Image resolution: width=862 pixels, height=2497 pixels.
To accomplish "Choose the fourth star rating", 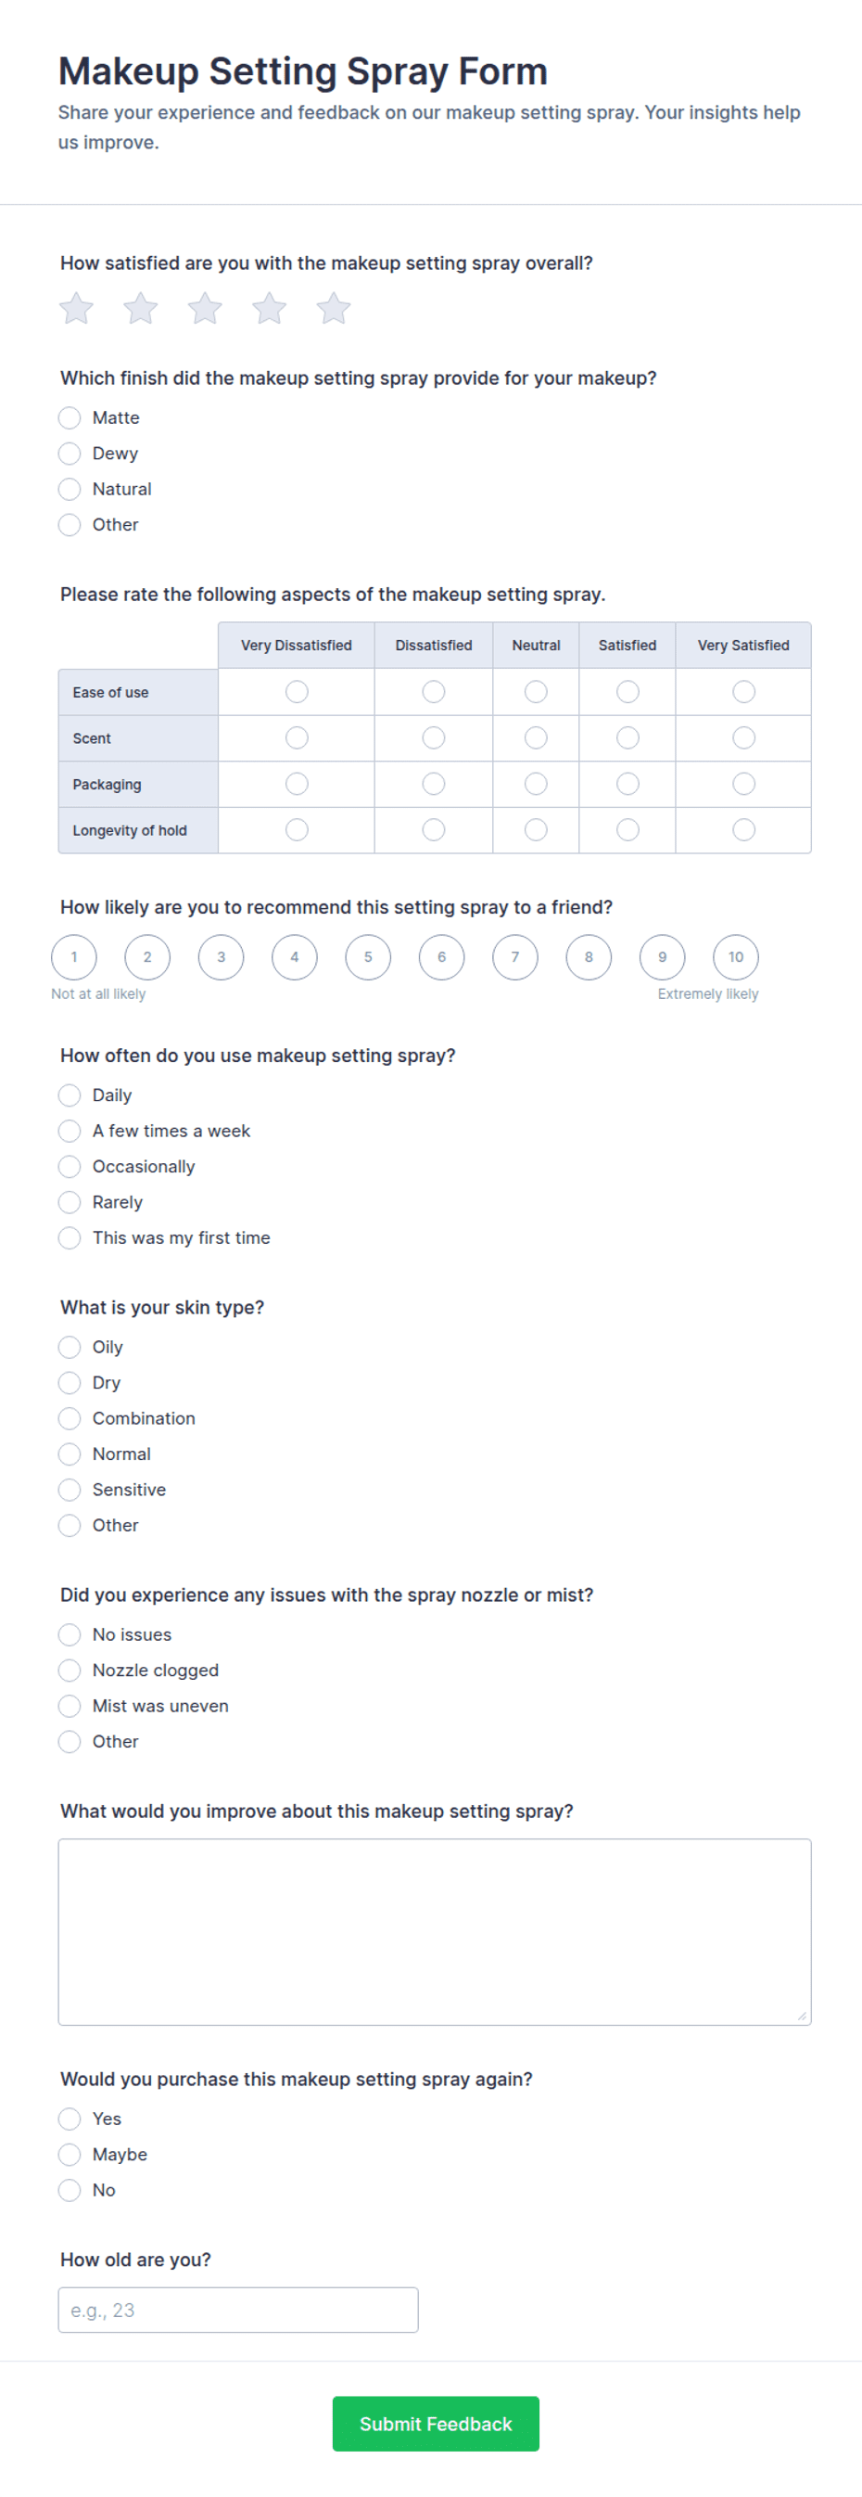I will pos(269,308).
